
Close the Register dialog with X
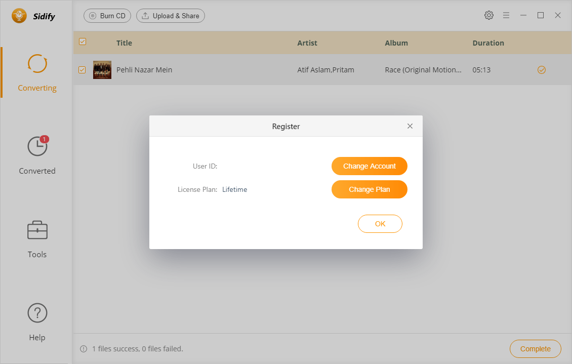[x=410, y=126]
